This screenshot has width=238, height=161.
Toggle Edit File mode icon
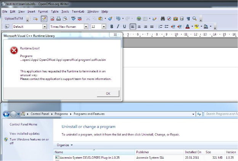coord(44,19)
